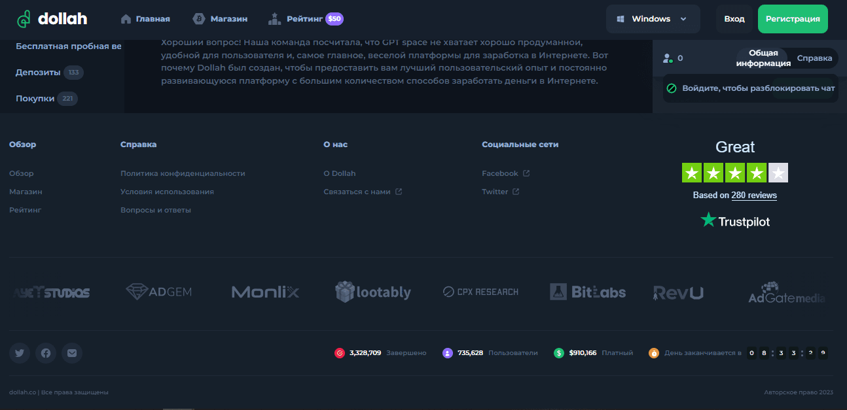847x410 pixels.
Task: Select the AdGem partner logo
Action: pos(158,292)
